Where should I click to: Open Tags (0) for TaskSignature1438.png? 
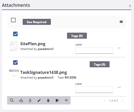coord(99,64)
